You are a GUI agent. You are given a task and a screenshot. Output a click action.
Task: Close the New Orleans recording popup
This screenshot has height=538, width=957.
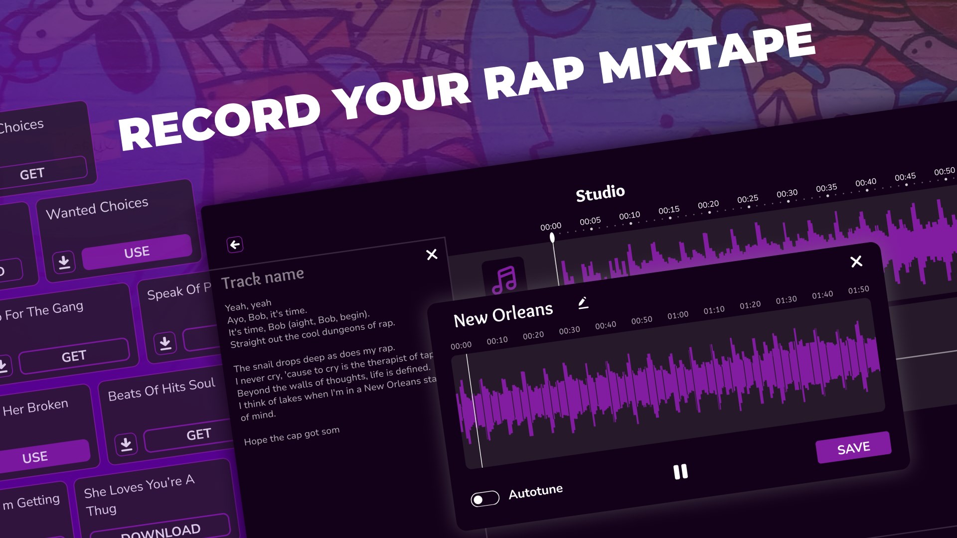coord(856,262)
